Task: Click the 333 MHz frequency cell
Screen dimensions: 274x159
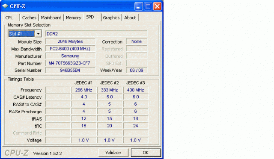Action: [x=110, y=90]
